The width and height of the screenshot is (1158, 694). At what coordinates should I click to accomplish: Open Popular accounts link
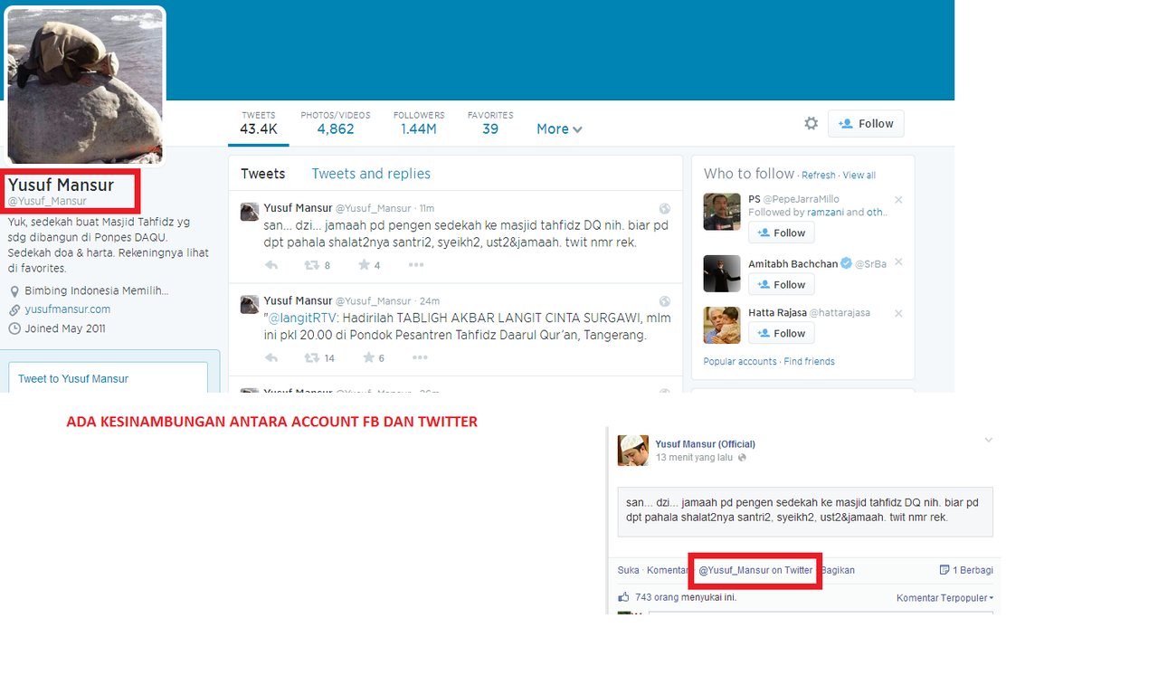tap(740, 361)
